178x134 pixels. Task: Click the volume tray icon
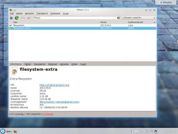(x=146, y=131)
